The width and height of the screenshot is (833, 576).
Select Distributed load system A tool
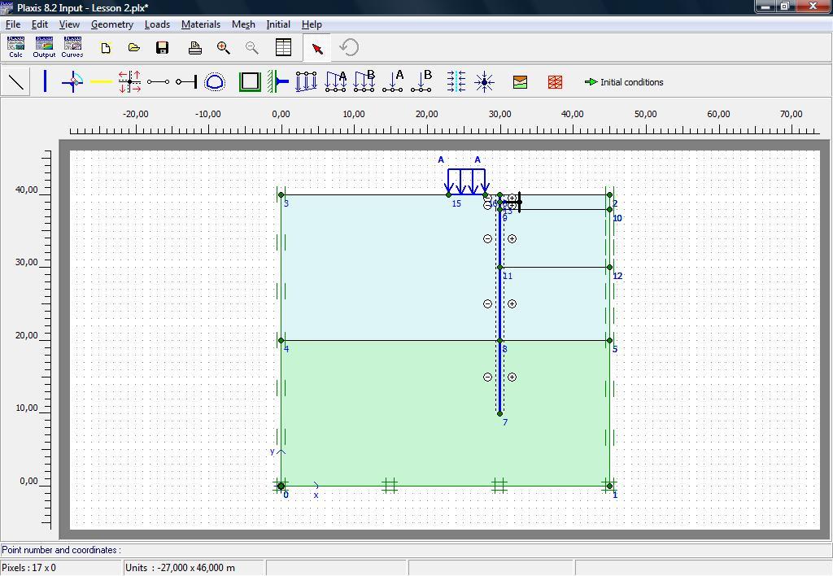336,81
